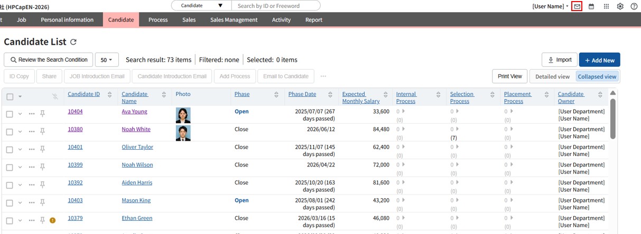Open the 50 items per page dropdown
This screenshot has width=641, height=234.
[107, 60]
